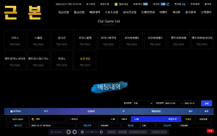
Task: Open 이벤트 menu item
Action: pos(163,12)
